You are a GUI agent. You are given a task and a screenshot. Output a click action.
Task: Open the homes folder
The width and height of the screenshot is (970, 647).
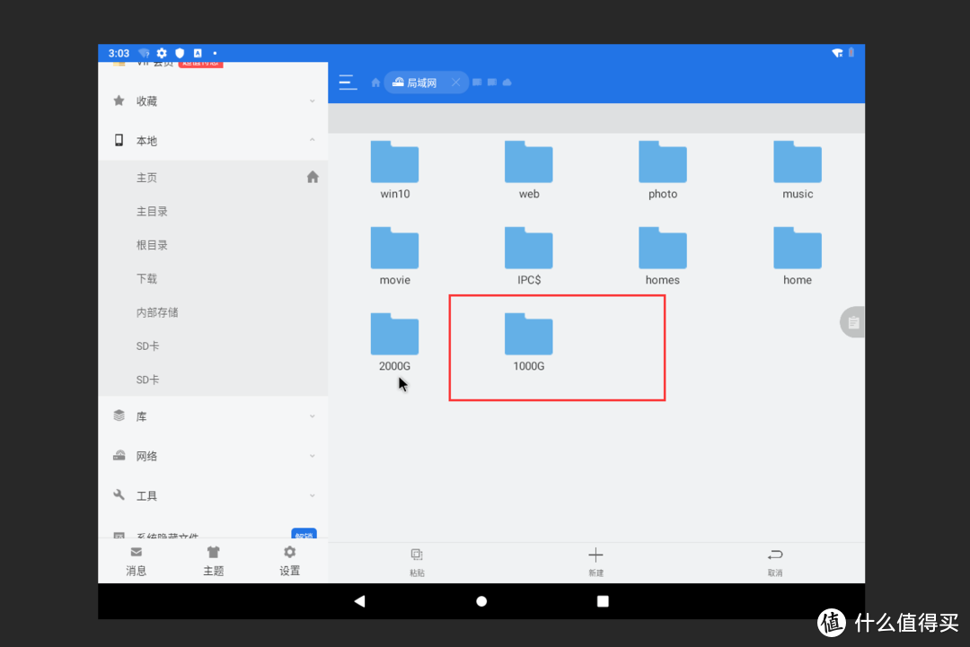tap(663, 256)
